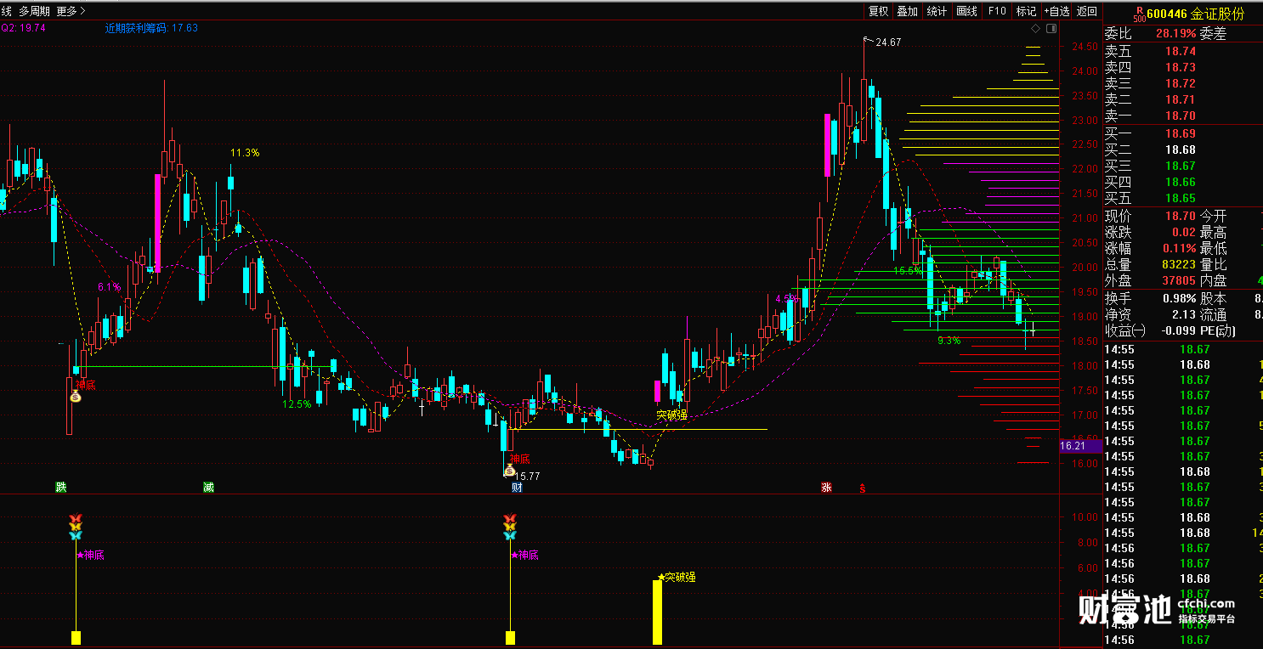1263x649 pixels.
Task: Add stock with +自选
Action: 1056,11
